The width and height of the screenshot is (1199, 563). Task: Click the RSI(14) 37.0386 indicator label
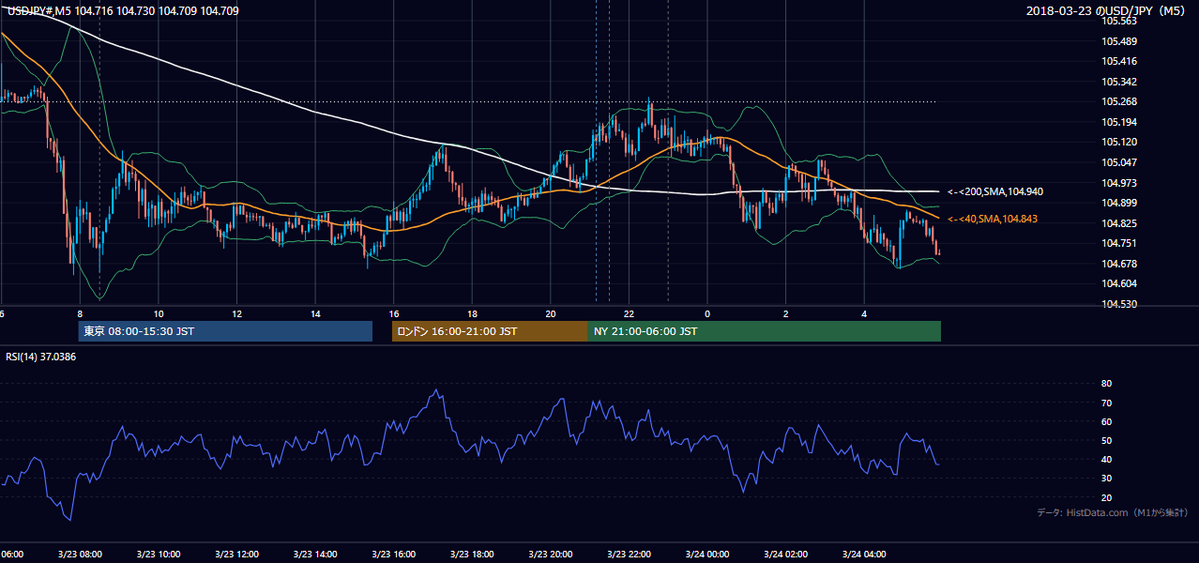pos(41,357)
